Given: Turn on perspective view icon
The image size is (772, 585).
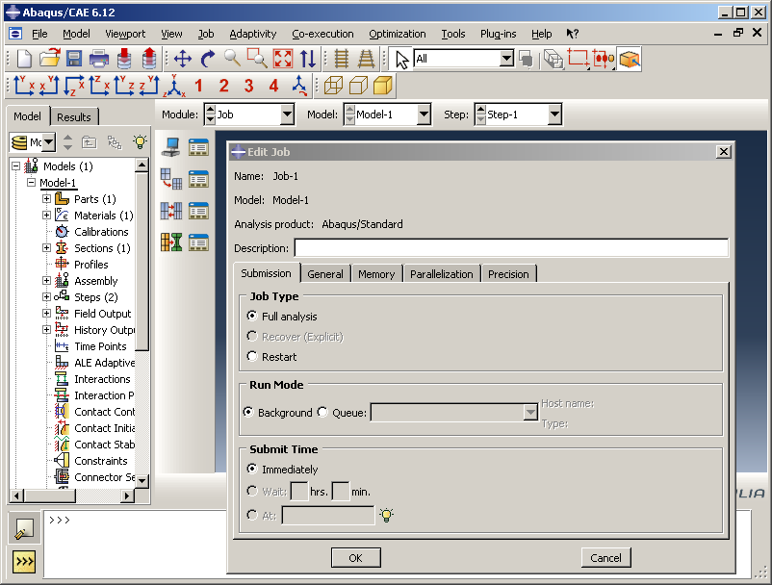Looking at the screenshot, I should point(366,59).
